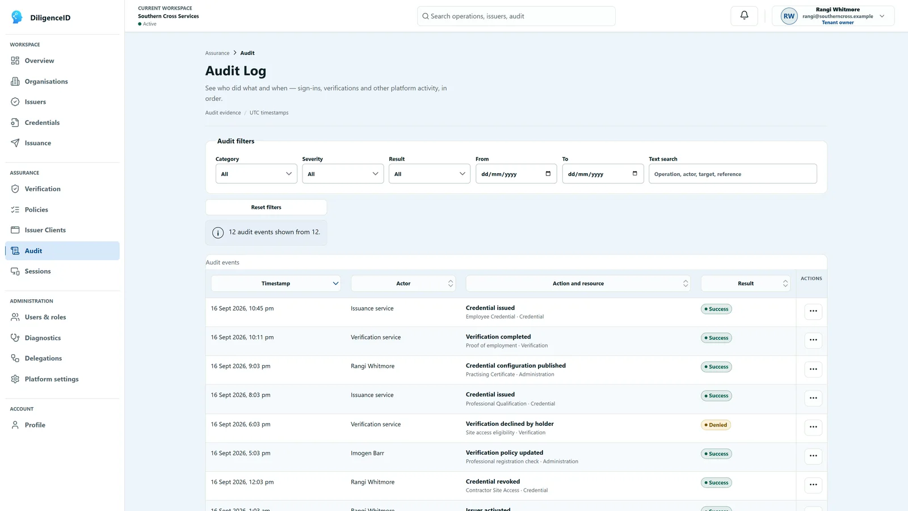This screenshot has height=511, width=908.
Task: Open actions menu for 10:45 pm Credential issued
Action: 813,311
